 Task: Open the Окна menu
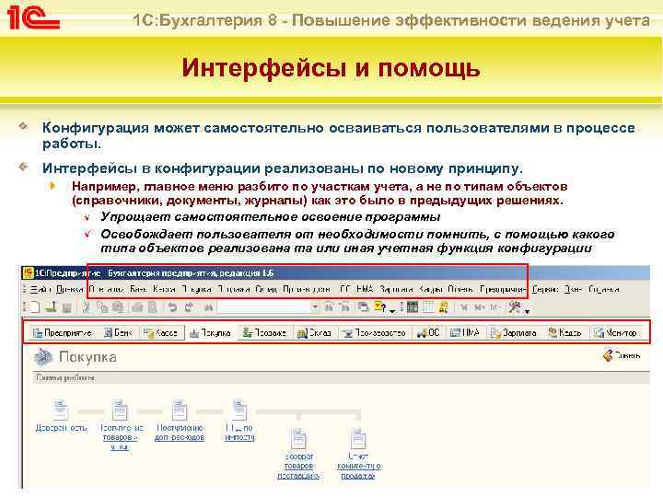(x=574, y=290)
